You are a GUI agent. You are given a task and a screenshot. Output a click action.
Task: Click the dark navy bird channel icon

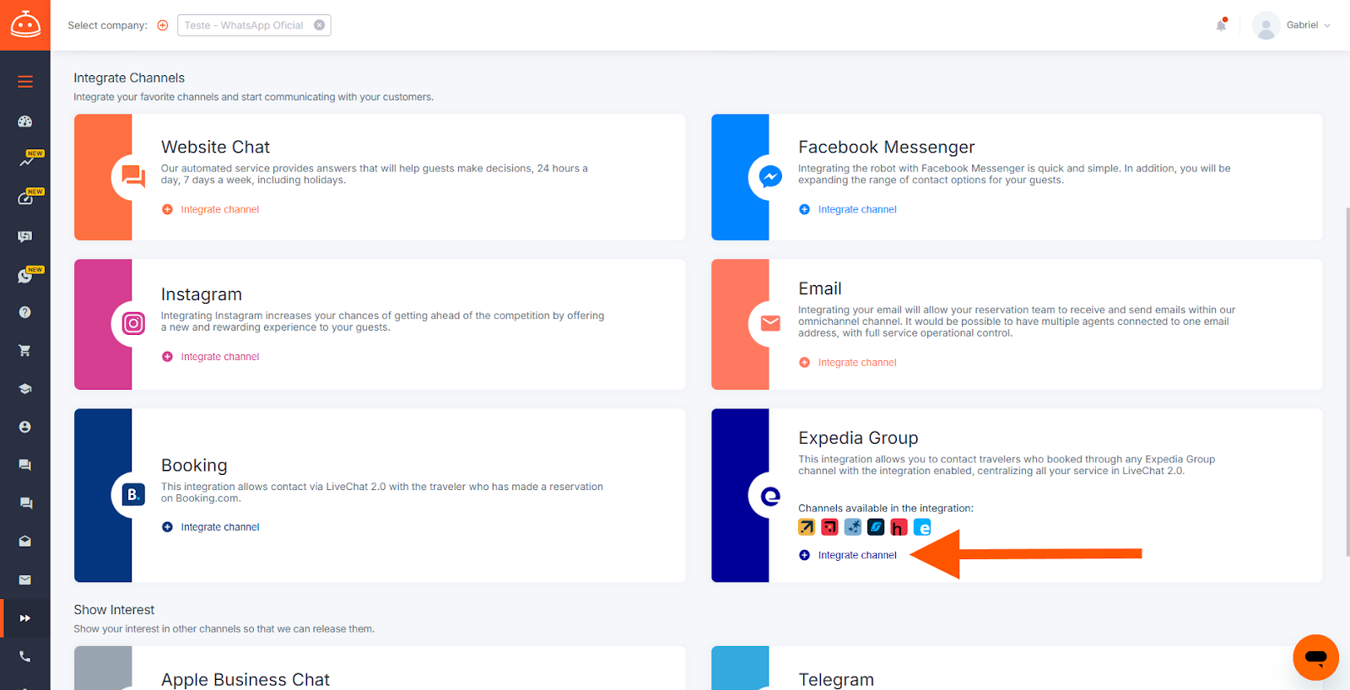(876, 527)
